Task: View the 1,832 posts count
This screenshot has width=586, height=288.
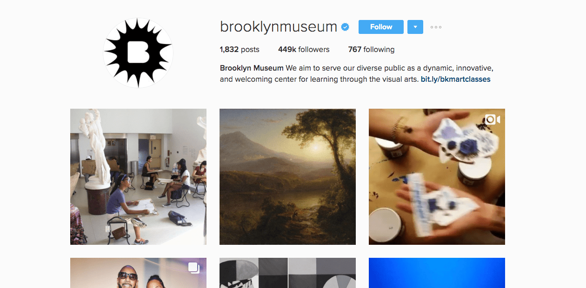Action: 240,50
